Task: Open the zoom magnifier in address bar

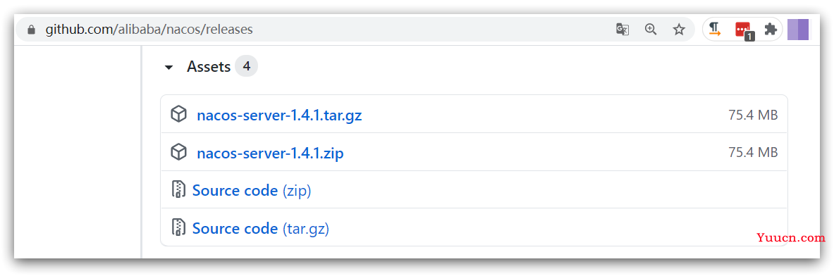Action: (x=651, y=29)
